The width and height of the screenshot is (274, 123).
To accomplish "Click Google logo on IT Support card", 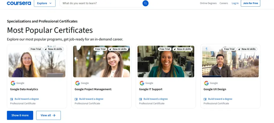I will (x=142, y=83).
